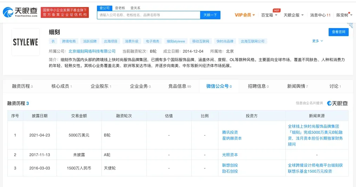Switch to the 招聘信息 tab

coord(258,86)
